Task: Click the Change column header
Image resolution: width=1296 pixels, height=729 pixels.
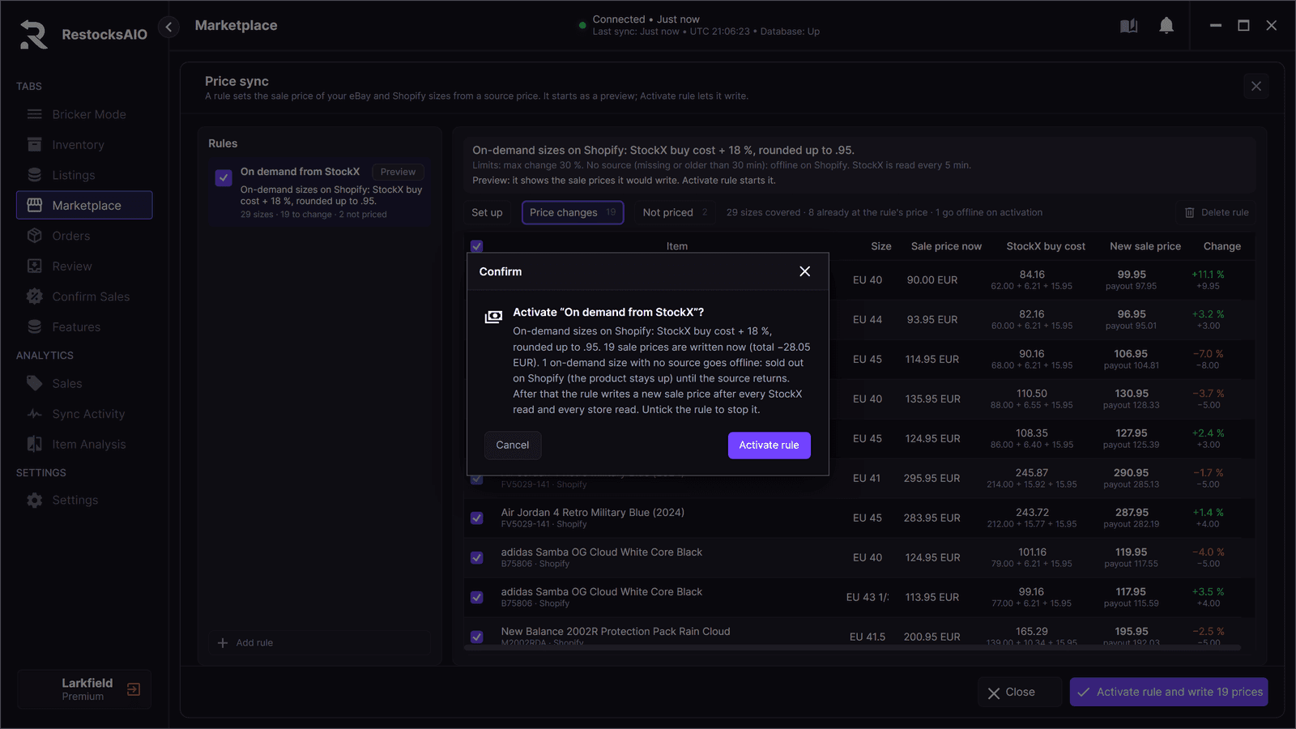Action: 1221,246
